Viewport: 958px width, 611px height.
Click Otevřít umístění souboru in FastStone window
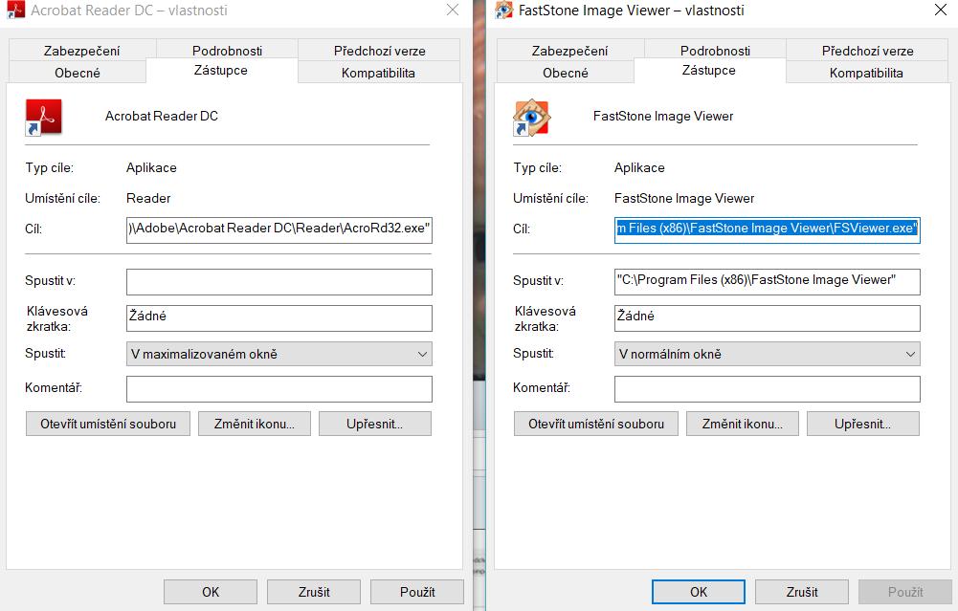pyautogui.click(x=596, y=424)
